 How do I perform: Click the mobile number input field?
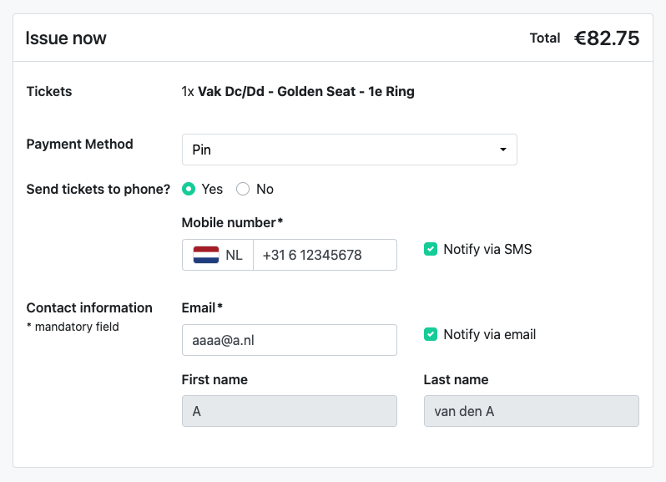coord(325,255)
